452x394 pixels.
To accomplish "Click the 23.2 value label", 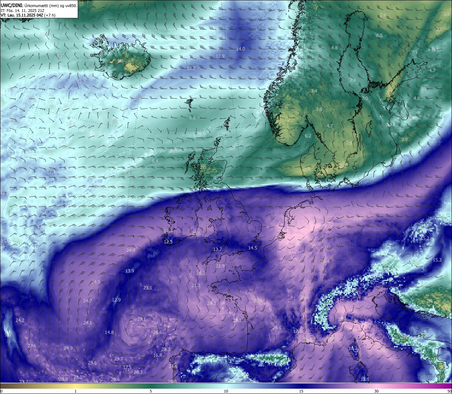I will click(24, 382).
